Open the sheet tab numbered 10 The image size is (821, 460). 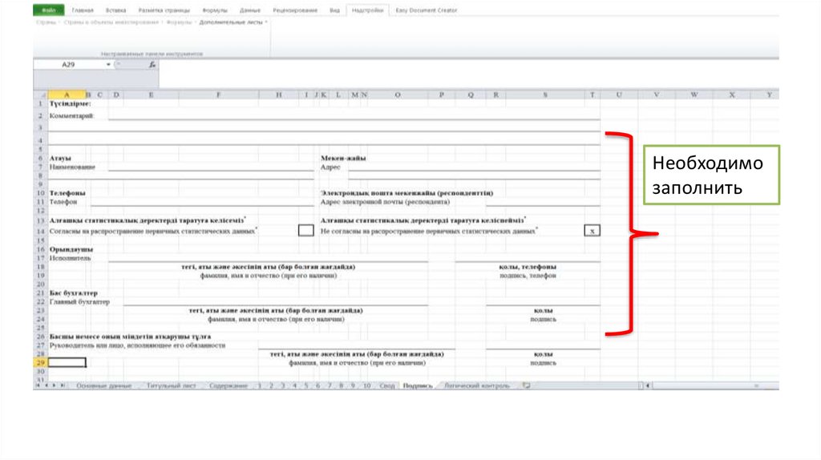(366, 385)
